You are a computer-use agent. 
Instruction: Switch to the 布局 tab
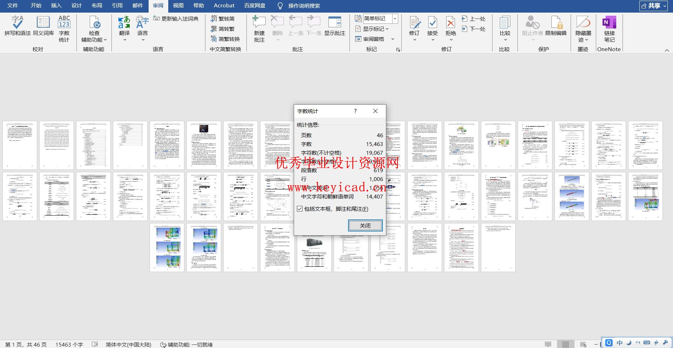click(x=97, y=6)
